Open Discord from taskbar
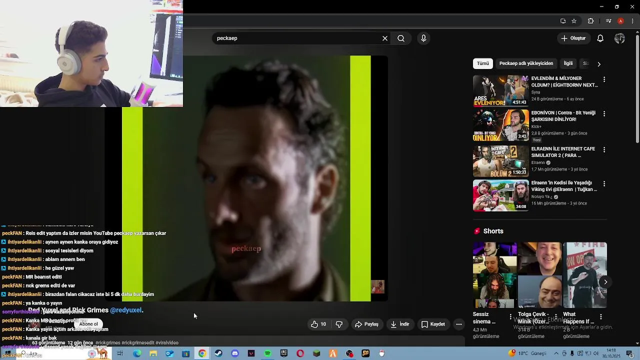 coord(235,353)
